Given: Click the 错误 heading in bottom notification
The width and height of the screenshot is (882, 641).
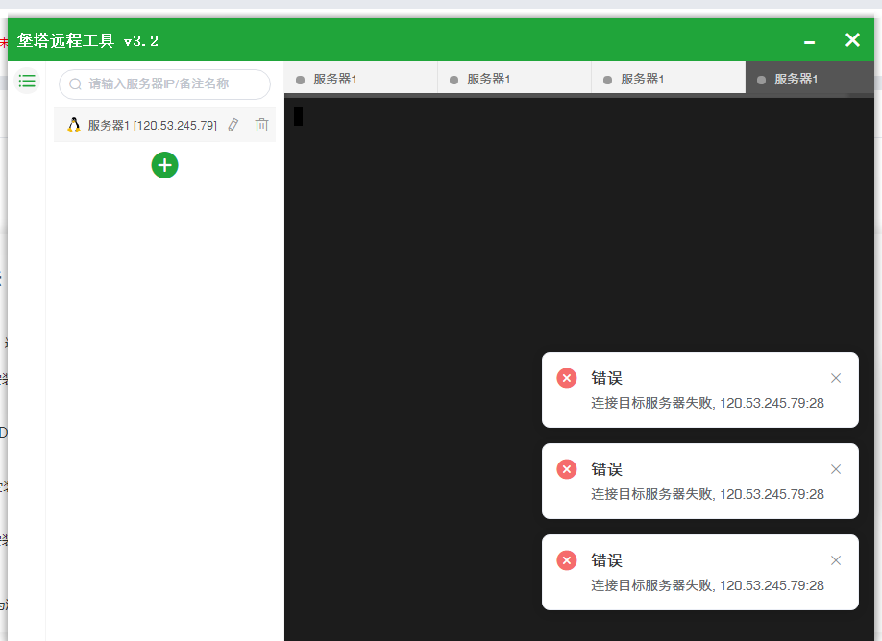Looking at the screenshot, I should pyautogui.click(x=606, y=560).
